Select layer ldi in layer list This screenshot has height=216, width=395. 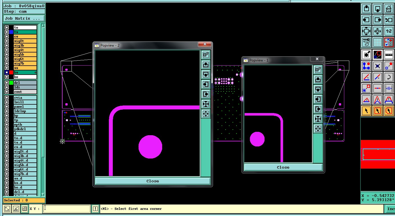(25, 87)
